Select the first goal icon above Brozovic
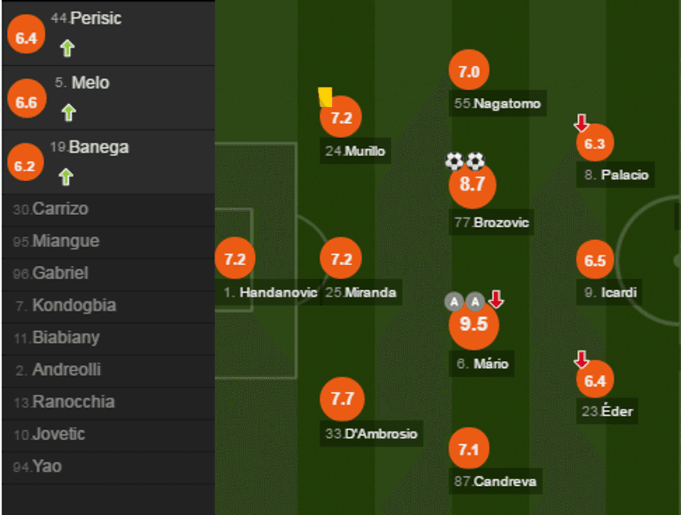The height and width of the screenshot is (515, 681). coord(455,162)
